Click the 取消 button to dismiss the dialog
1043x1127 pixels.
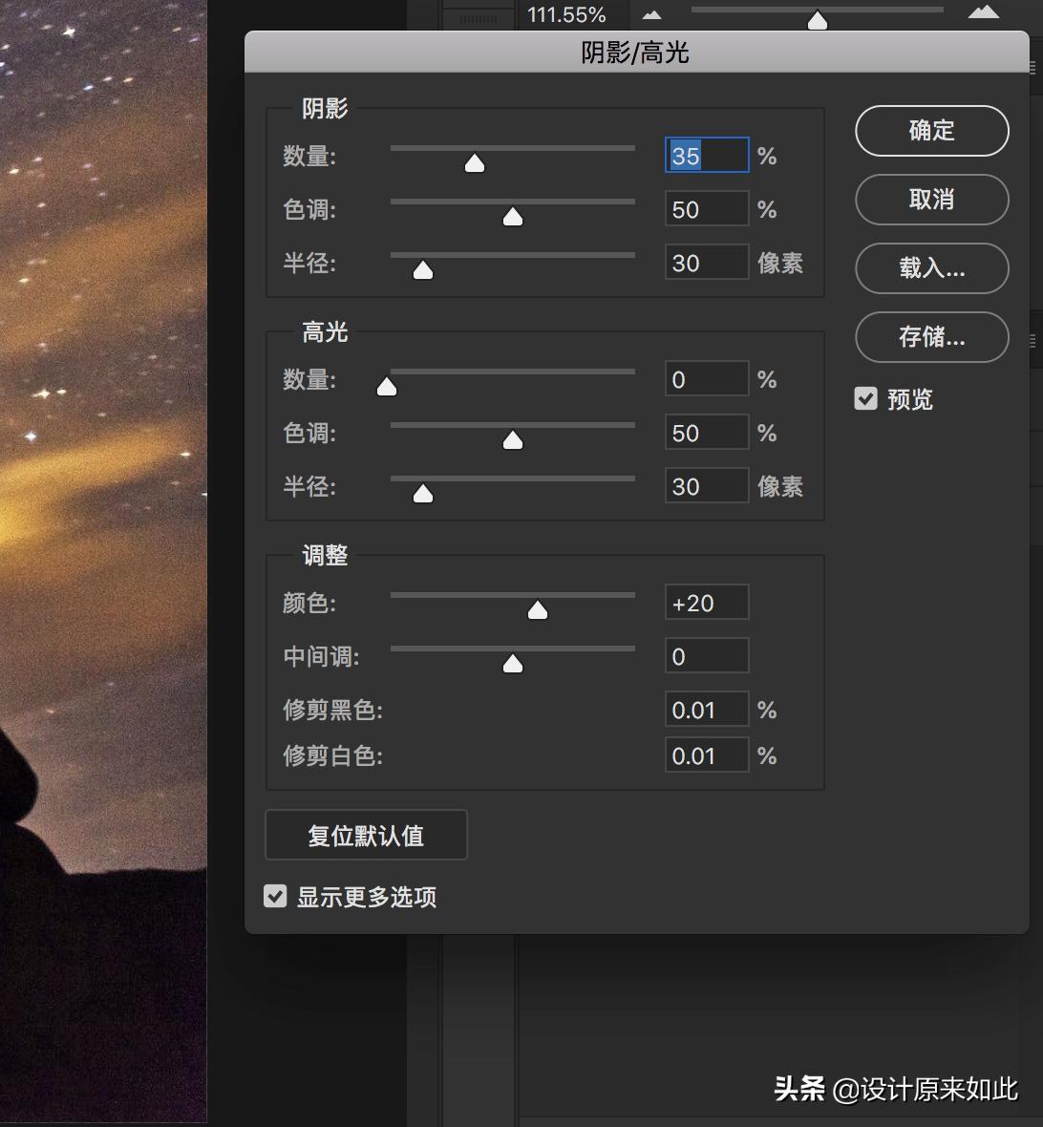[x=930, y=200]
